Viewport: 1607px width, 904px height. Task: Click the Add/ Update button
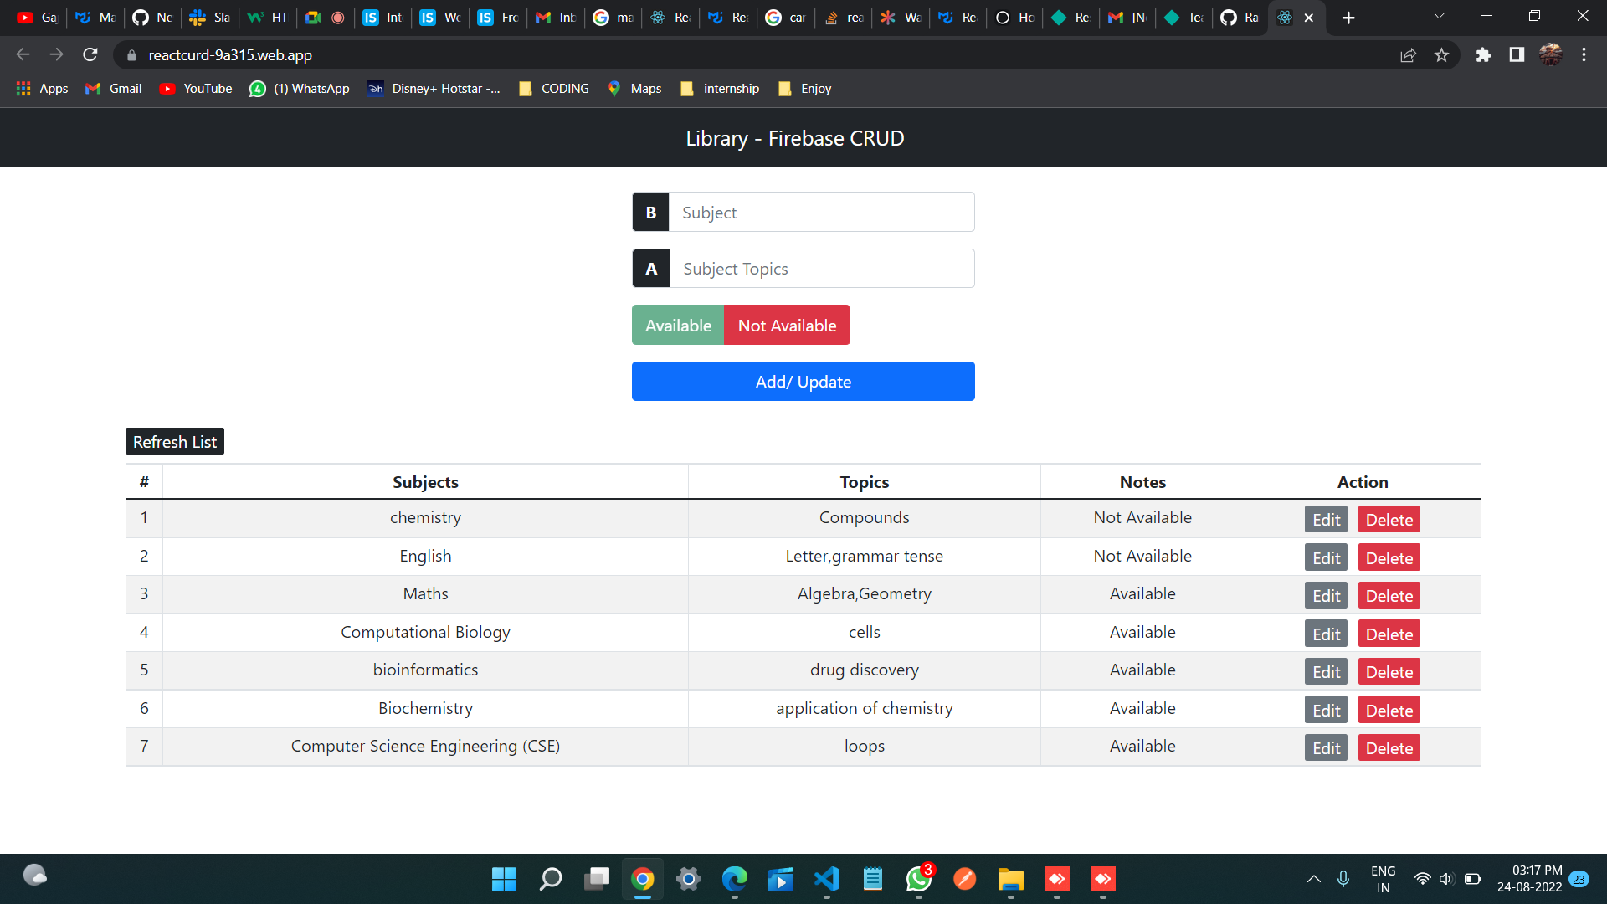tap(803, 381)
